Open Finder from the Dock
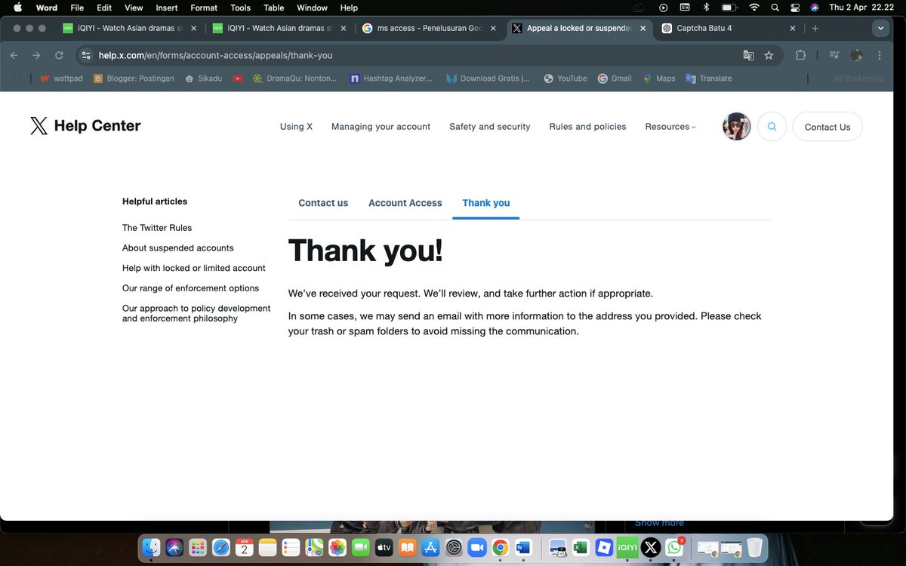Screen dimensions: 906x566 tap(153, 547)
